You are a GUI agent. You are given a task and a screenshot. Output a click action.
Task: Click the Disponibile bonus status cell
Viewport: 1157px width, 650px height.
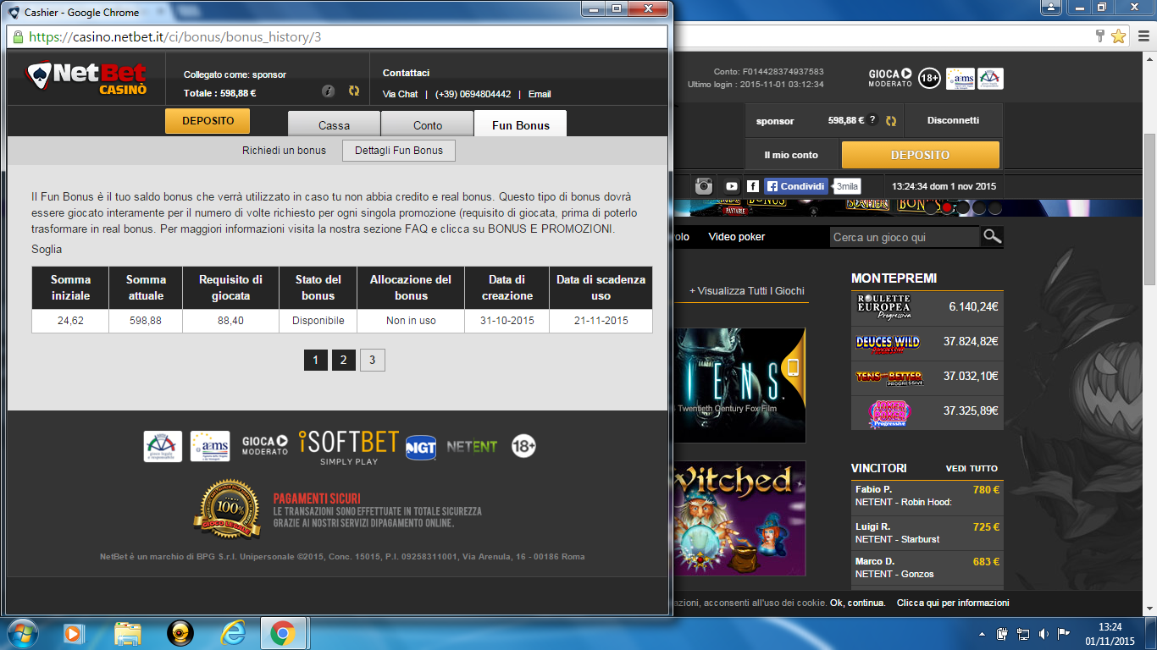pos(318,321)
